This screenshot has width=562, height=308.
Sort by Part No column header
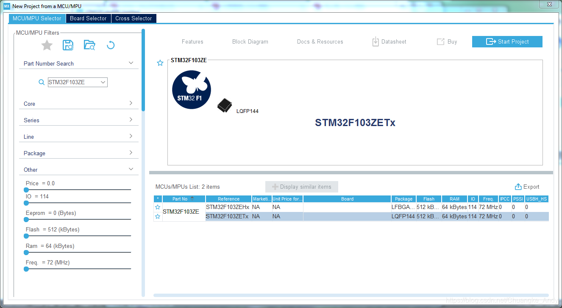tap(184, 199)
